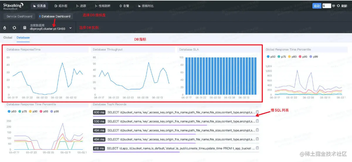Switch to Database Dashboard tab
The width and height of the screenshot is (352, 162).
55,16
